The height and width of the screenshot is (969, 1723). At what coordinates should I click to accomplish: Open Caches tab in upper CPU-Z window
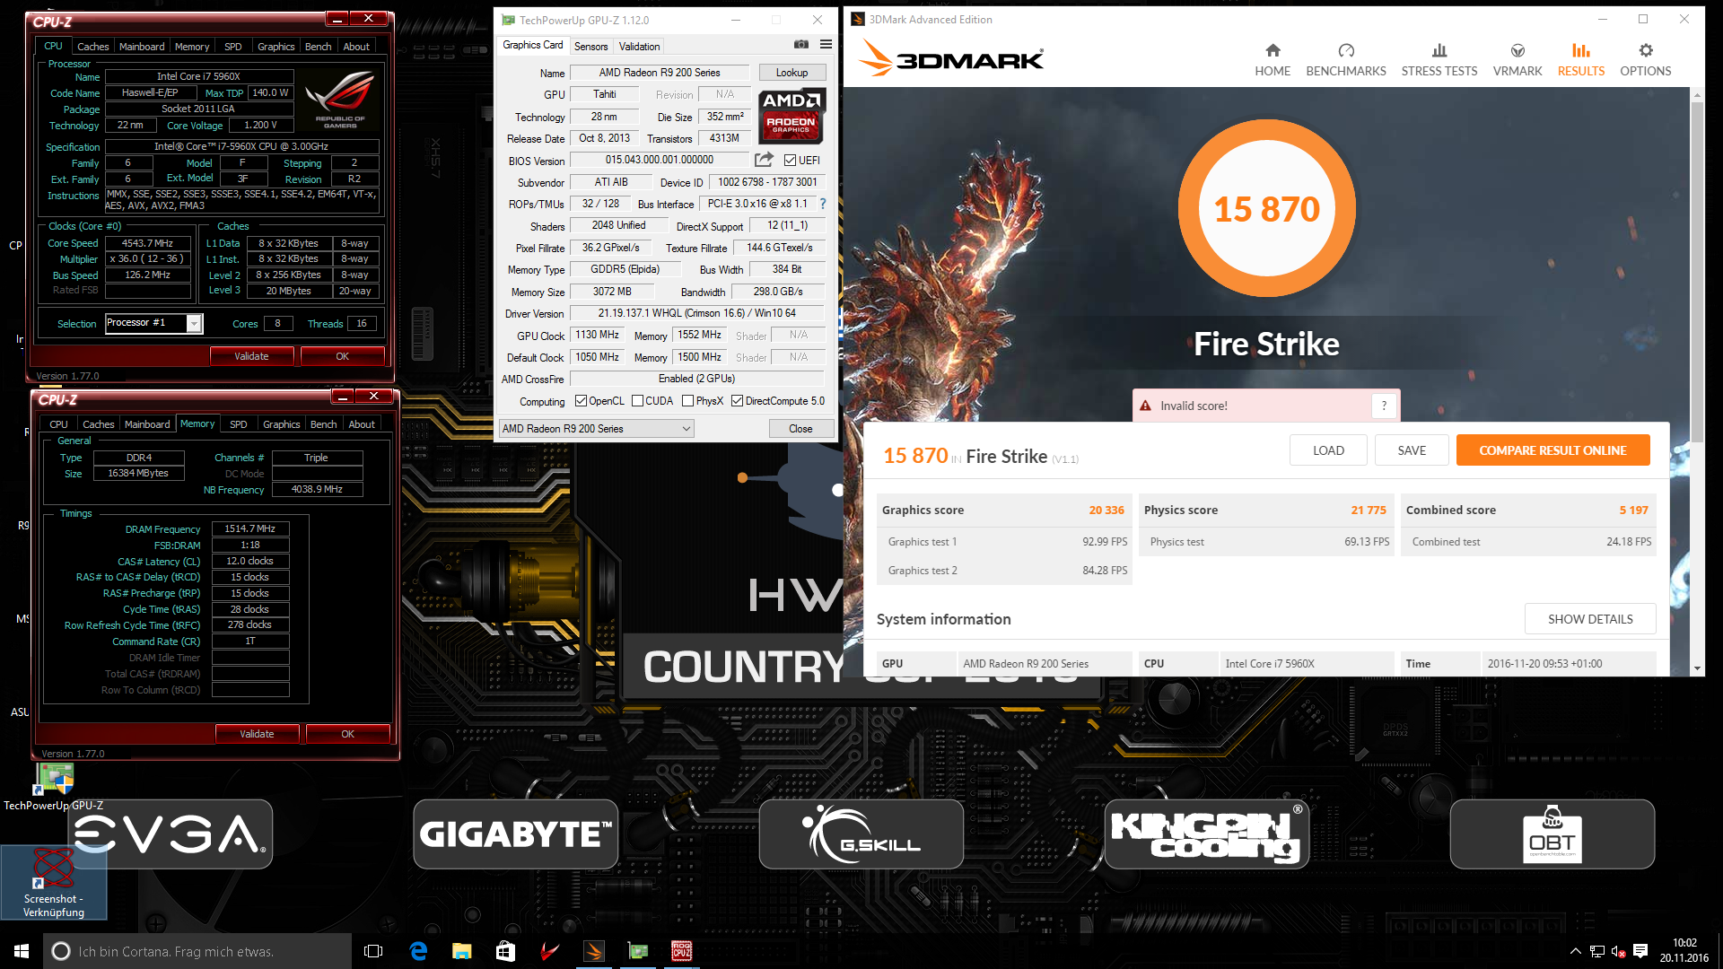pos(92,47)
